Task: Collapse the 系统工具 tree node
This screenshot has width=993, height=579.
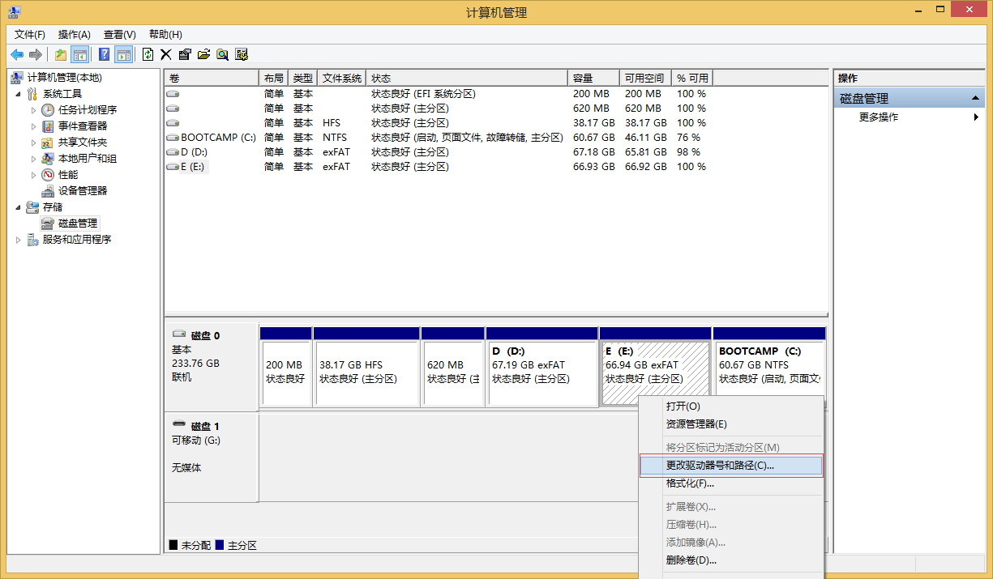Action: click(x=18, y=94)
